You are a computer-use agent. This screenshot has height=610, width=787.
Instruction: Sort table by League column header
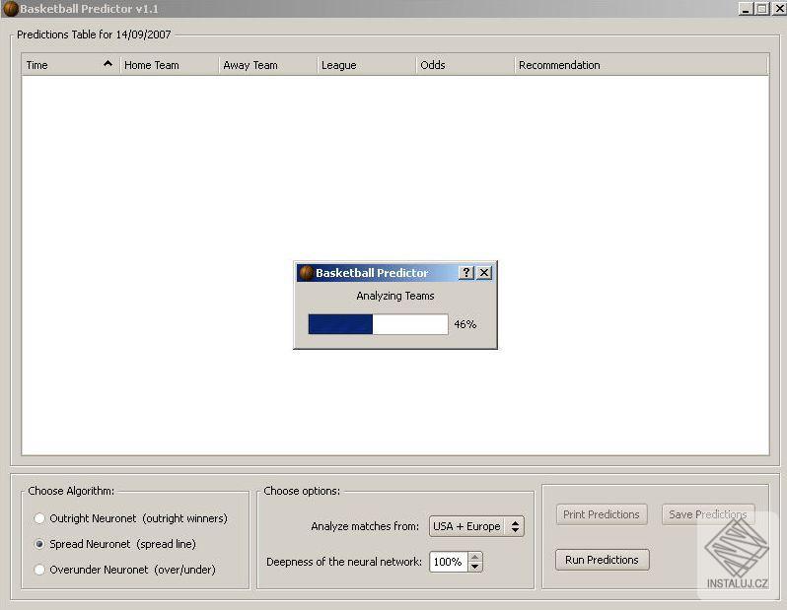point(367,65)
